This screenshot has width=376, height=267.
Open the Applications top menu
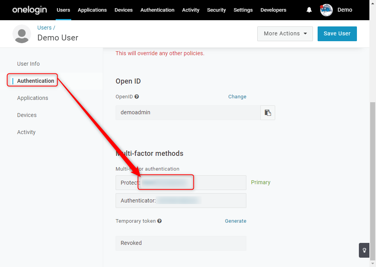pos(92,10)
